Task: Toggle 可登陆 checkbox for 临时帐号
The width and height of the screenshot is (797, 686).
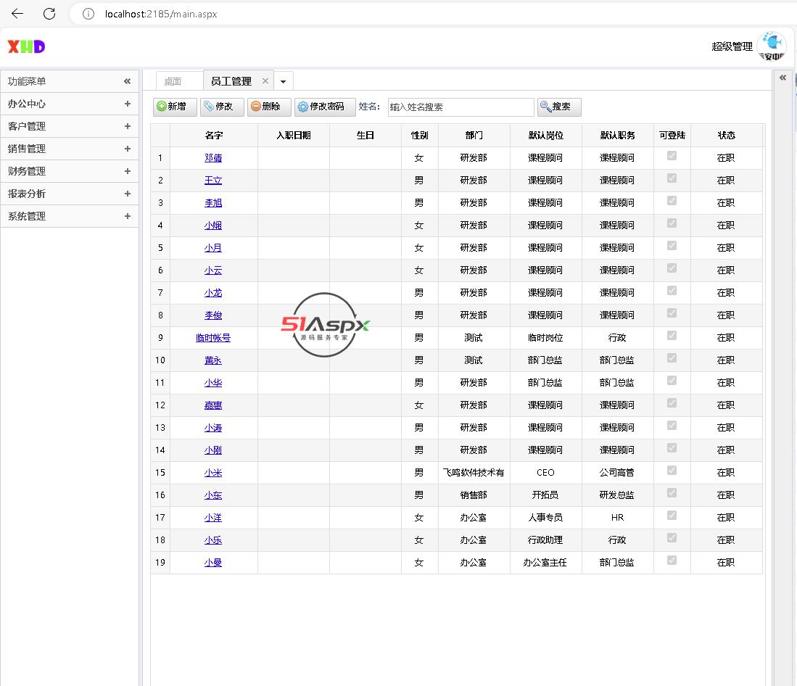Action: (x=672, y=336)
